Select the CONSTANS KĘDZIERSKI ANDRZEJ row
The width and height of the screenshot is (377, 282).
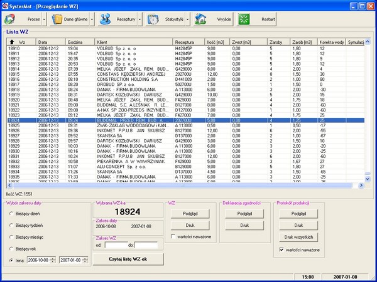[185, 74]
